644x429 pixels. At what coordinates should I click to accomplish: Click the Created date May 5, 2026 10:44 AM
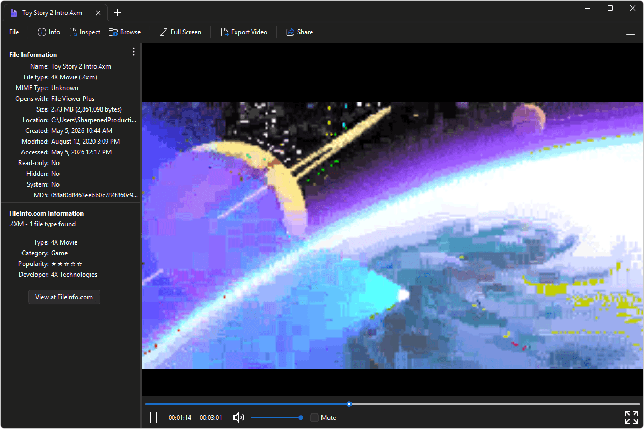(82, 131)
